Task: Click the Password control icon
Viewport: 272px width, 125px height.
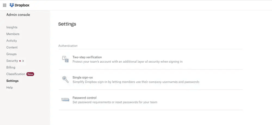Action: pyautogui.click(x=65, y=100)
